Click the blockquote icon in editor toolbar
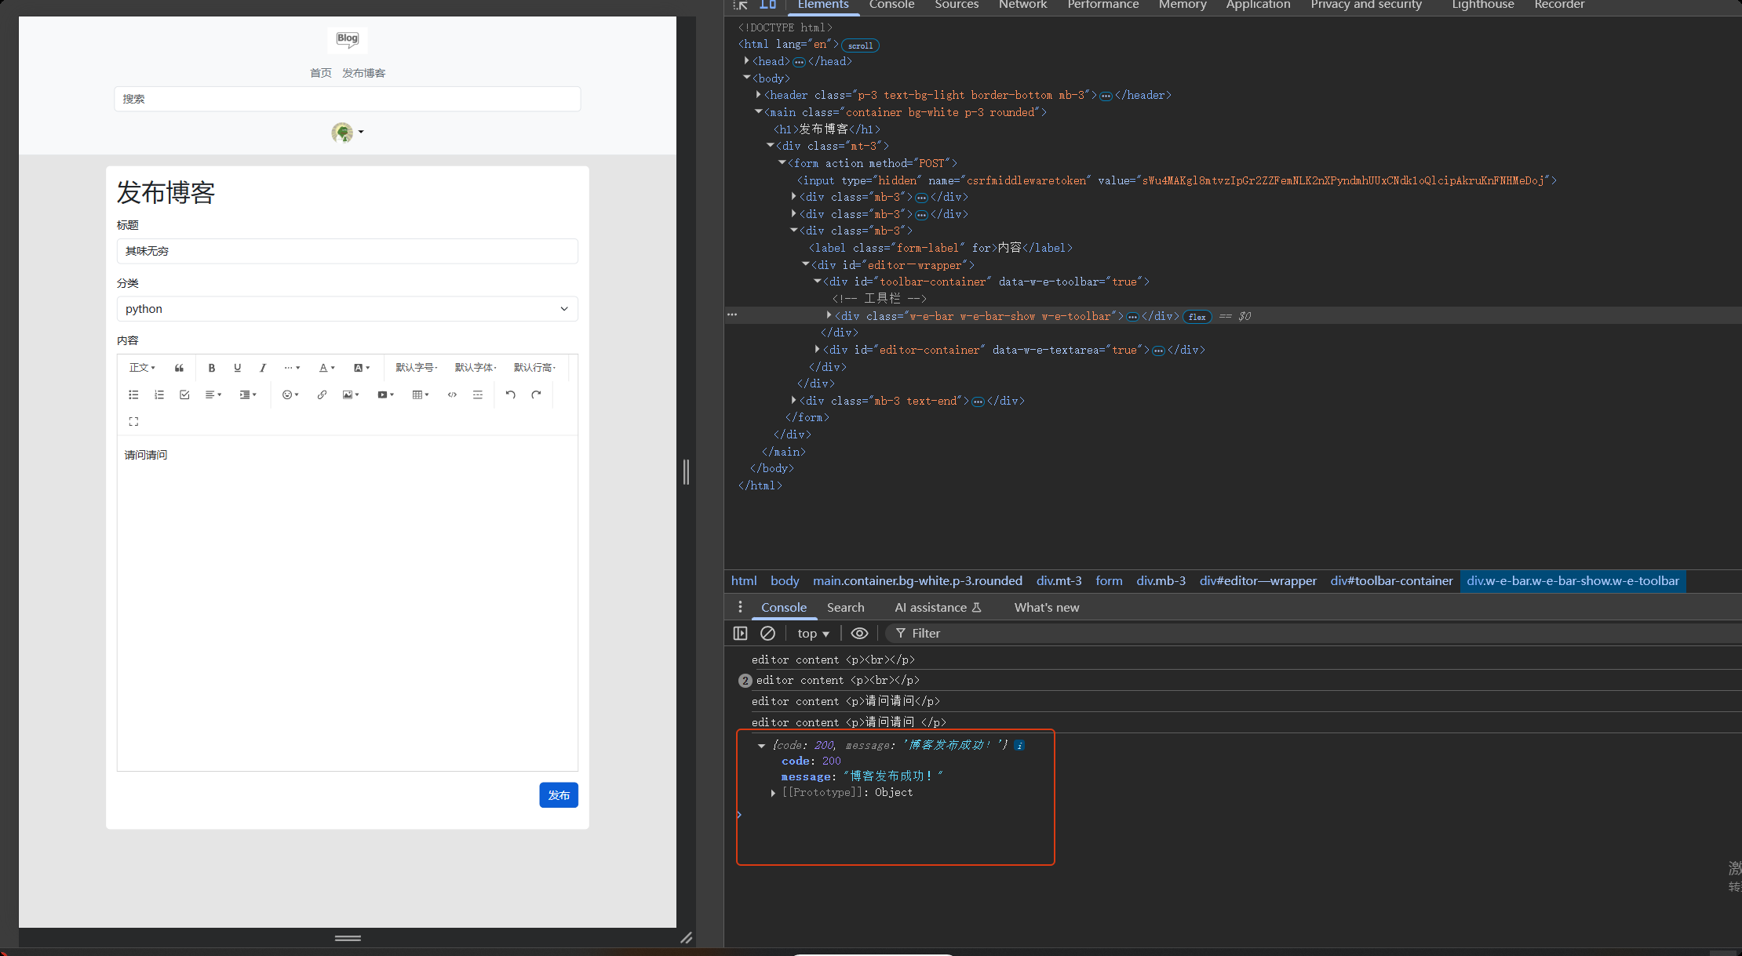Image resolution: width=1742 pixels, height=956 pixels. pyautogui.click(x=179, y=368)
